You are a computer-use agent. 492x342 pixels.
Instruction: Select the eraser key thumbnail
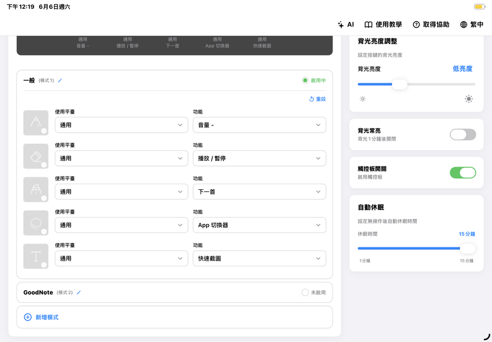pyautogui.click(x=36, y=156)
